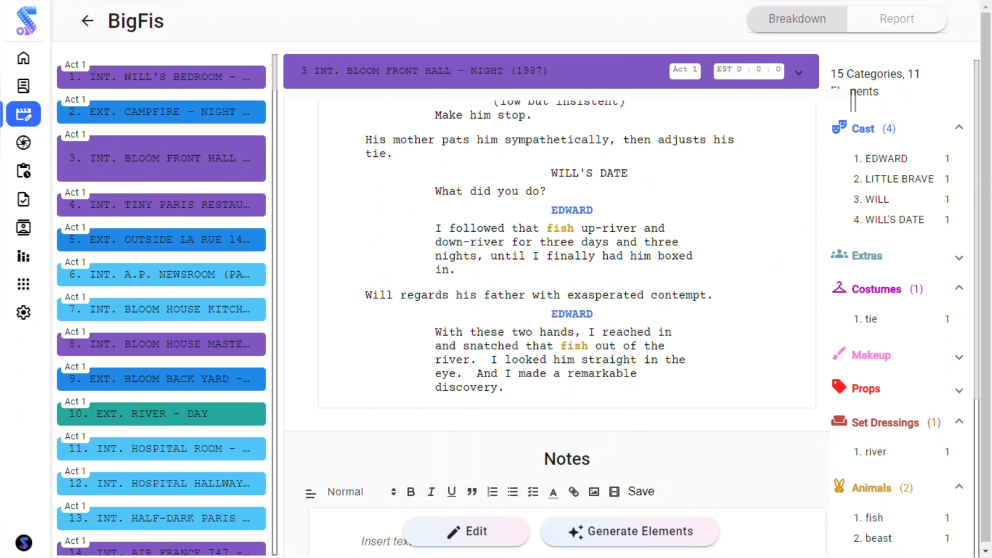Screen dimensions: 992x558
Task: Click the Generate Elements button
Action: coord(630,531)
